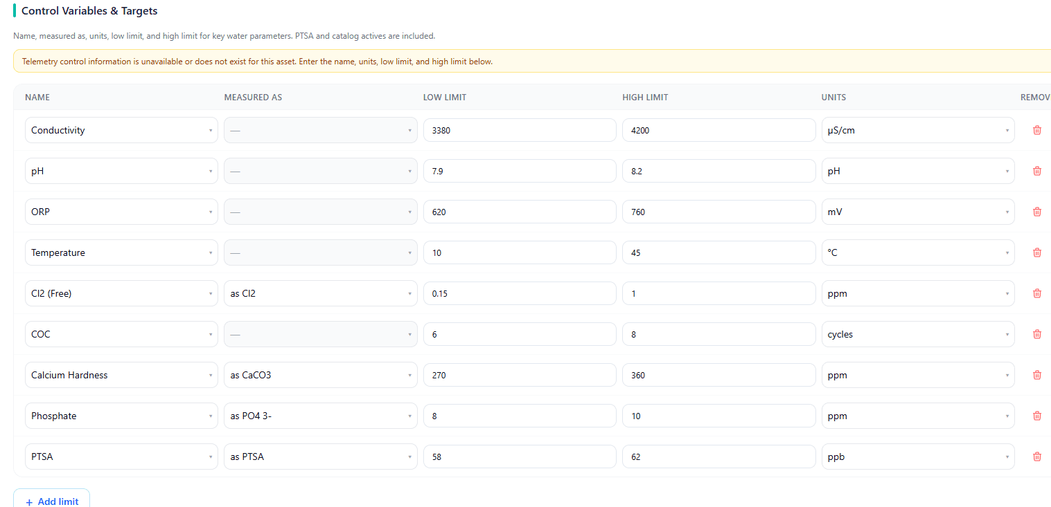This screenshot has width=1051, height=507.
Task: Open the ppb units dropdown
Action: [918, 457]
